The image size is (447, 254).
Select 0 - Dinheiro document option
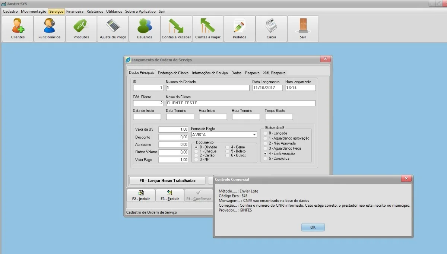click(206, 147)
